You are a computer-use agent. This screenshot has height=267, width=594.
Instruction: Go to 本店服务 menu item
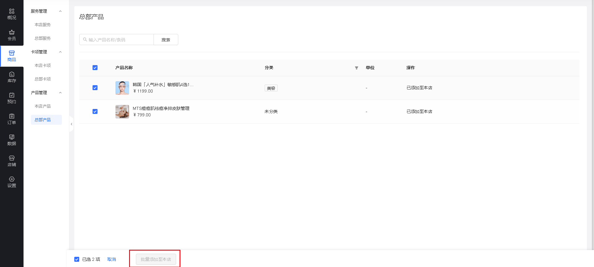43,25
